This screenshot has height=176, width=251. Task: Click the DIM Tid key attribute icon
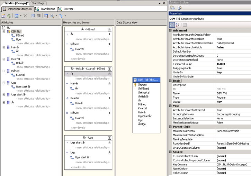tap(9, 31)
